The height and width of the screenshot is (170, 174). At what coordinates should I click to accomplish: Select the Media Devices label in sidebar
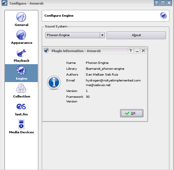click(21, 132)
